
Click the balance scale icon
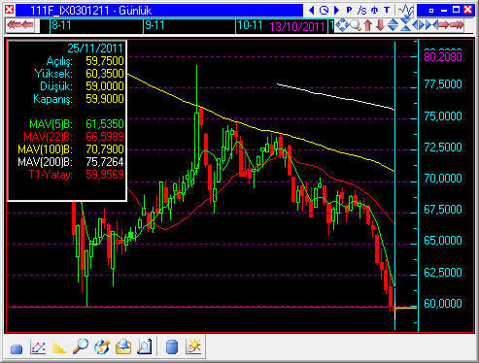[374, 10]
